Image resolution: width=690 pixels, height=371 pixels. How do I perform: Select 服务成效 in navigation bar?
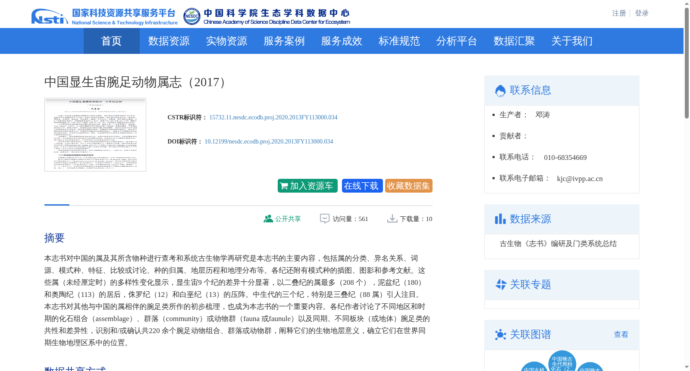[x=342, y=41]
